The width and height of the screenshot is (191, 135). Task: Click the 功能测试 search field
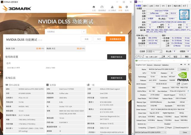[64, 32]
